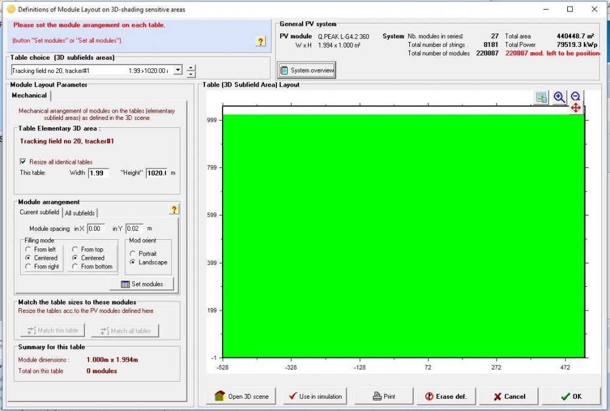Click the subfield spinner up arrow

point(191,67)
